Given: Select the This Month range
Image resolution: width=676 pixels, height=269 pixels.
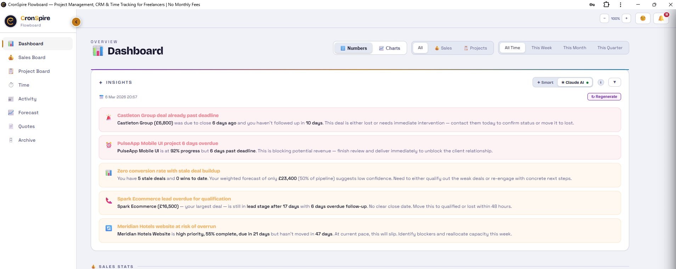Looking at the screenshot, I should click(575, 48).
